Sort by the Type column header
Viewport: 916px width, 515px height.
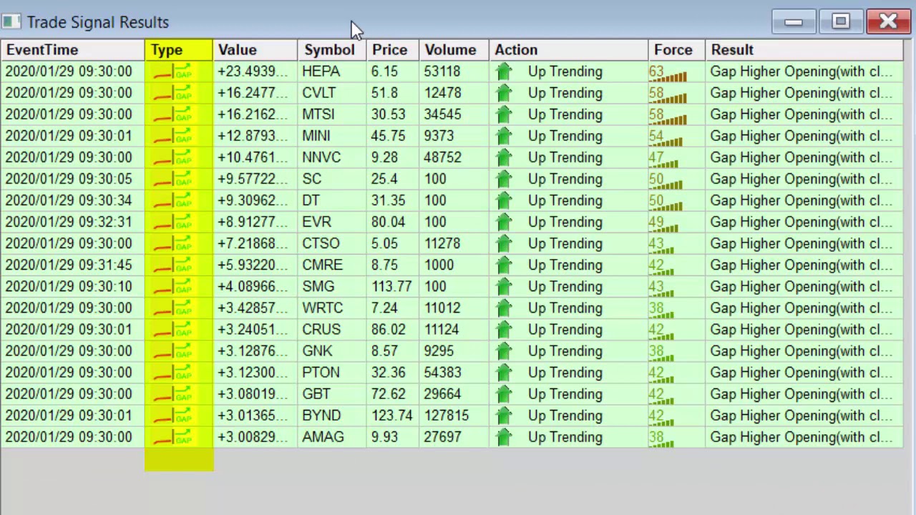179,50
